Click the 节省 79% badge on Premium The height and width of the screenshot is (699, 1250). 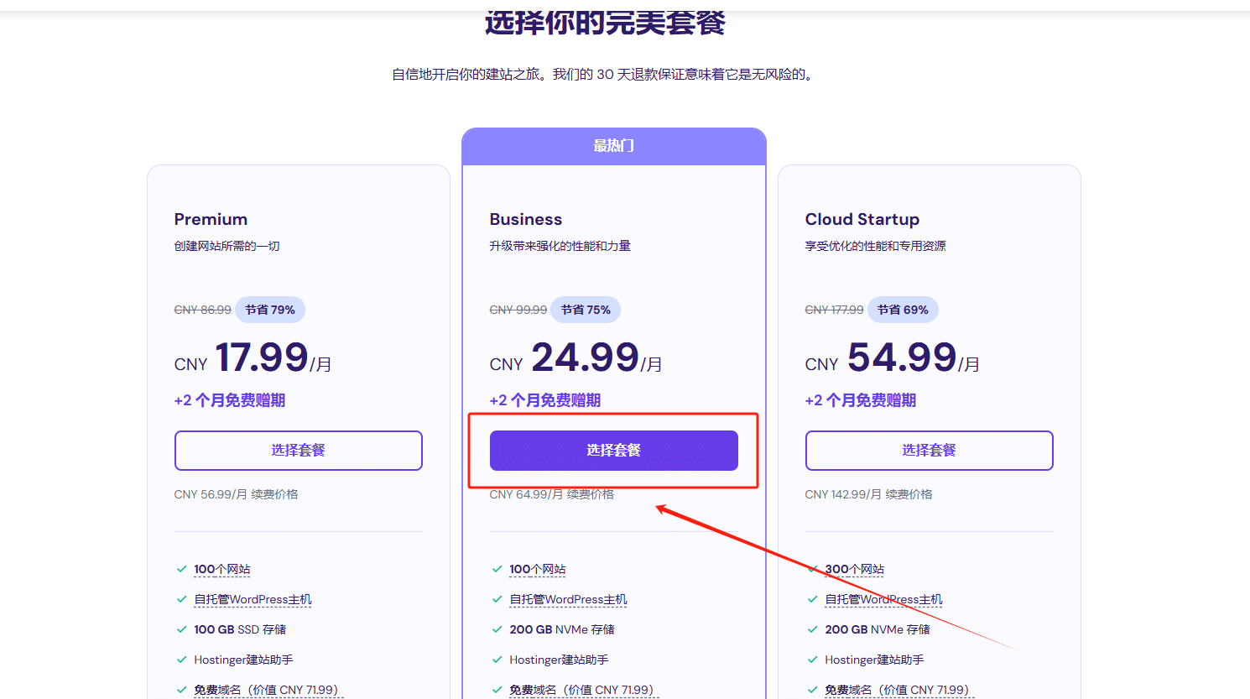pyautogui.click(x=270, y=310)
